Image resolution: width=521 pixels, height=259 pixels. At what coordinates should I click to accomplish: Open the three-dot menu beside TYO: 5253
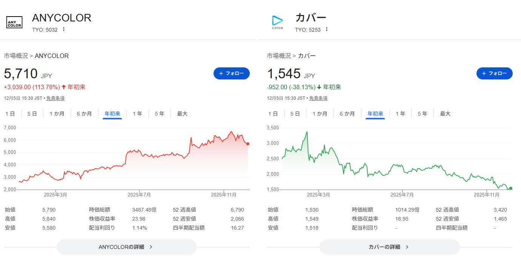[327, 29]
